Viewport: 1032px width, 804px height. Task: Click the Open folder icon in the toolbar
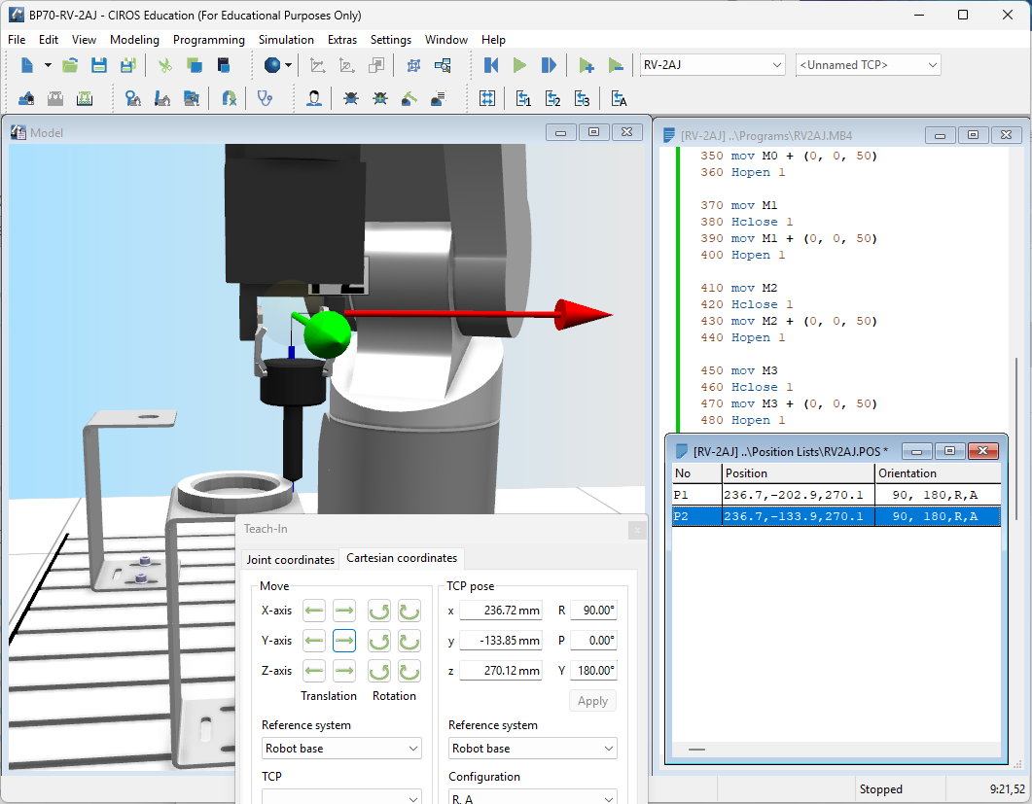coord(70,65)
